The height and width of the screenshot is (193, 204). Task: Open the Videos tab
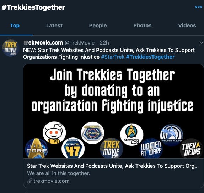187,26
